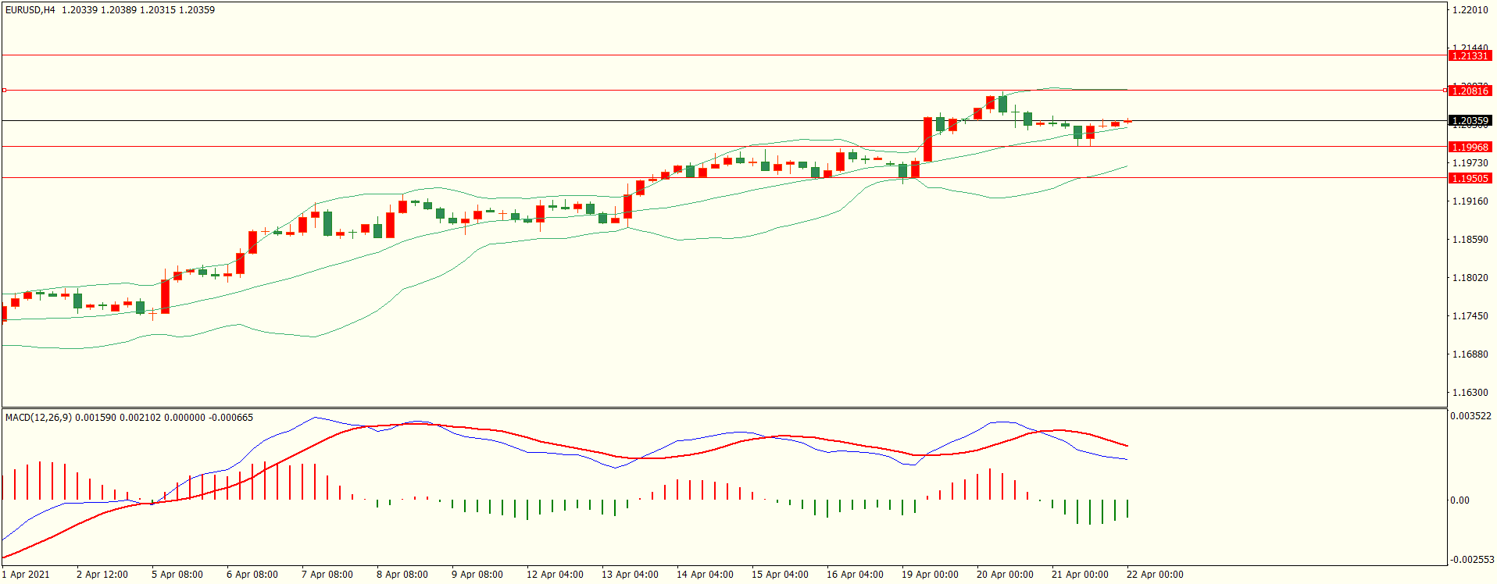Grab left handle of the 1.20816 horizontal line

tap(4, 91)
